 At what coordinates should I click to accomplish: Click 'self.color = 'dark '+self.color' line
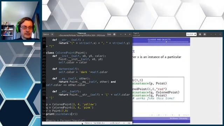tap(83, 72)
